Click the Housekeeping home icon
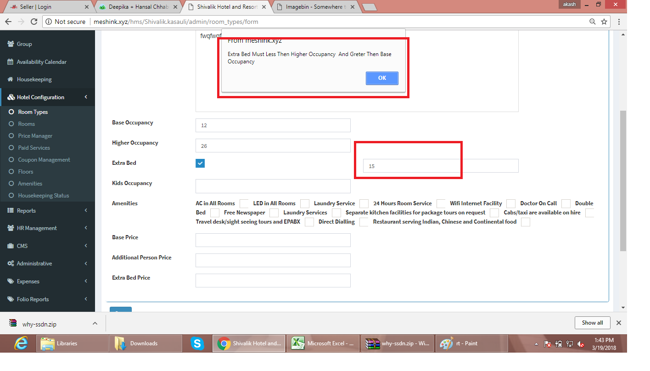The image size is (650, 371). pos(11,79)
